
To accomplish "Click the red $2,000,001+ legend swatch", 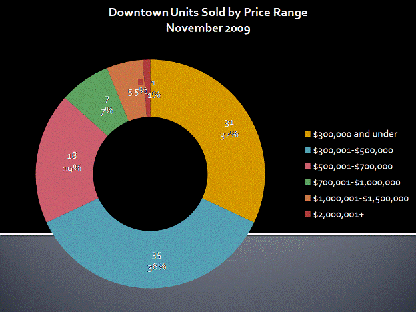I will tap(307, 214).
